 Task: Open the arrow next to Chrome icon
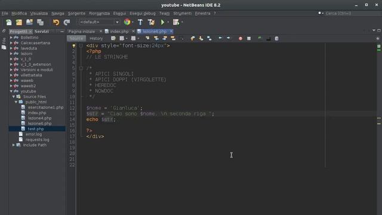tap(133, 22)
